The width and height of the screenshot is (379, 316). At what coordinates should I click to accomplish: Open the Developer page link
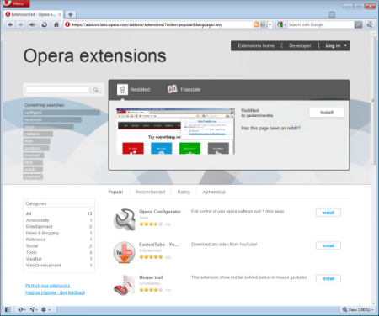click(x=300, y=45)
